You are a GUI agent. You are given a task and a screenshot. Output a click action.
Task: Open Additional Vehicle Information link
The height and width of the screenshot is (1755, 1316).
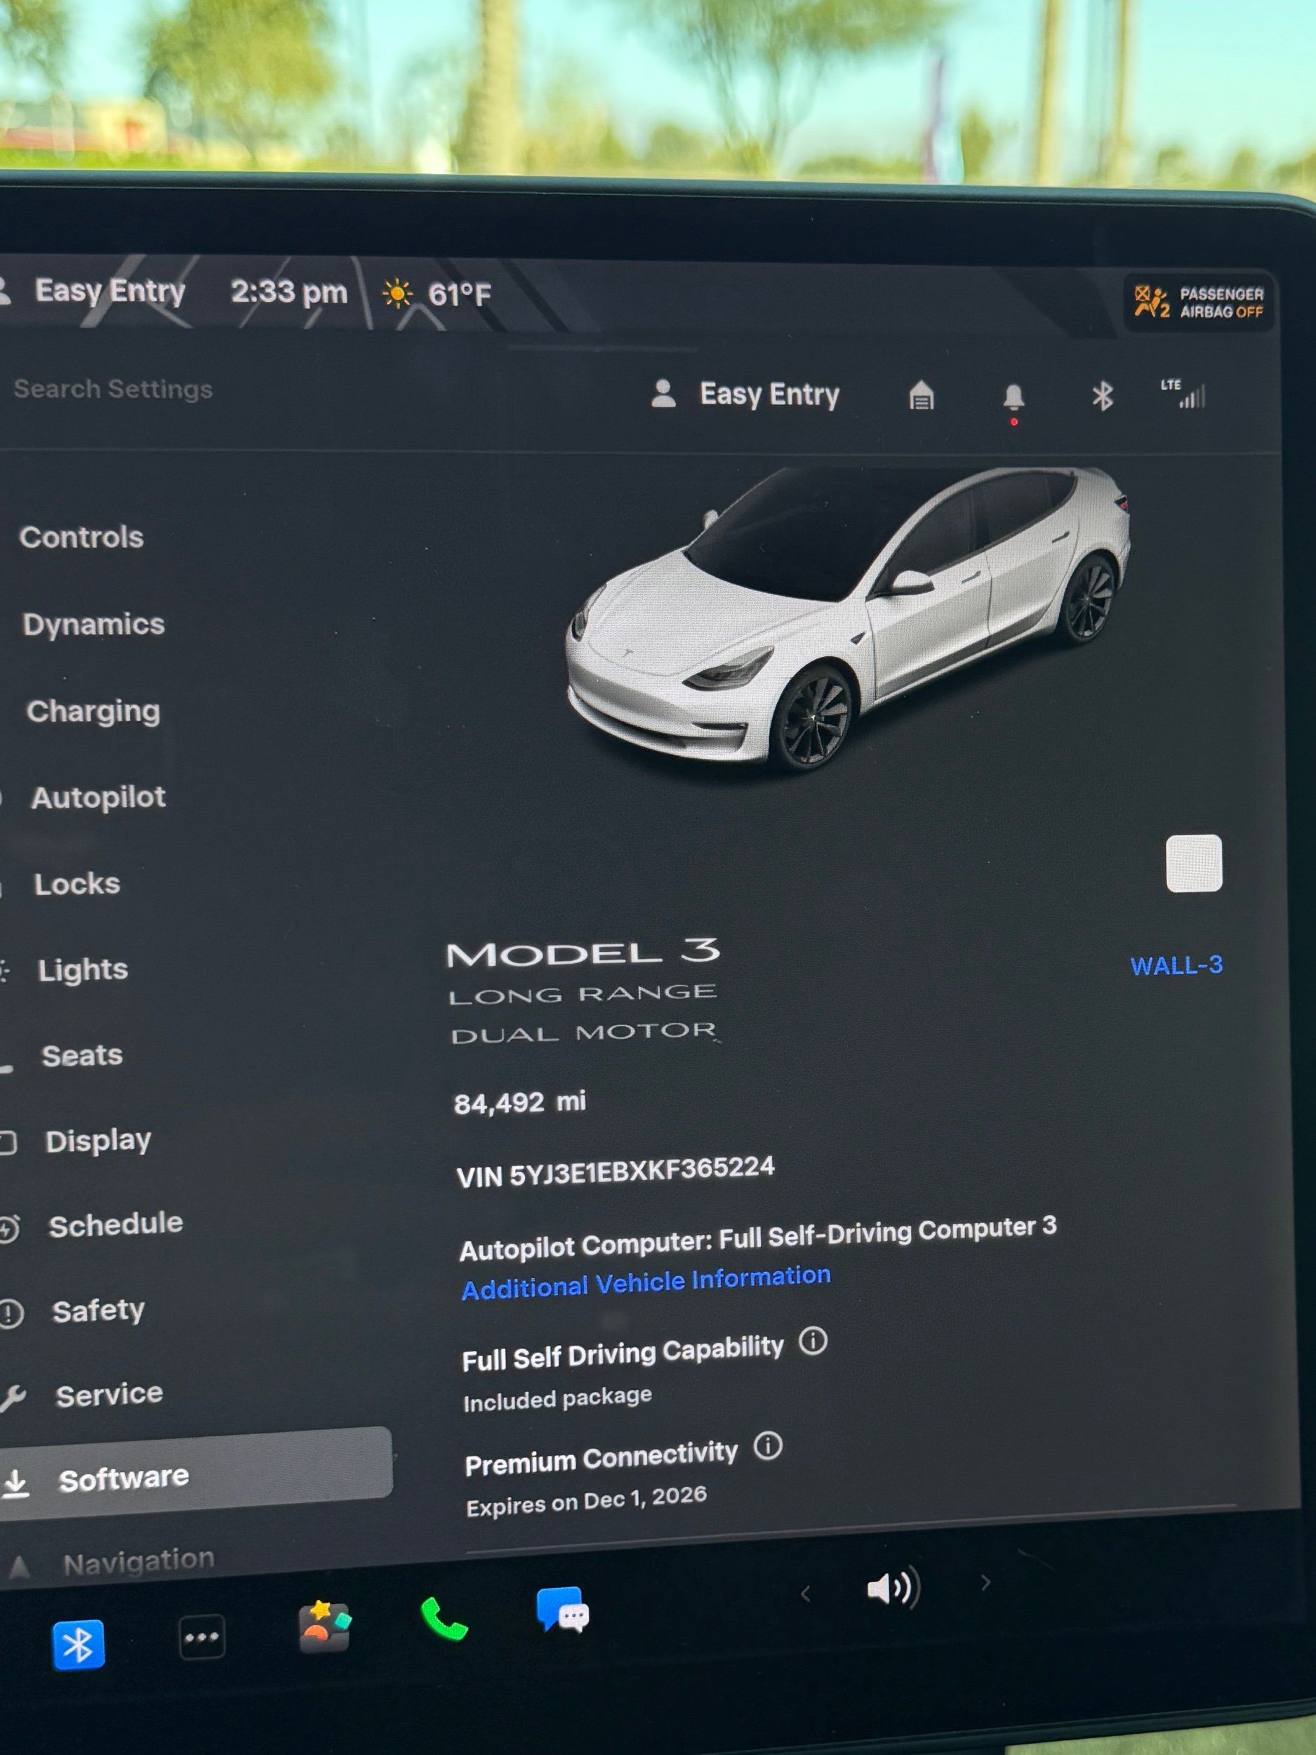coord(646,1281)
